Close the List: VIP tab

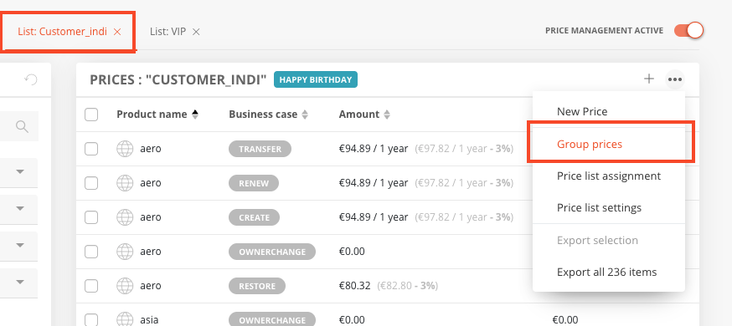coord(197,32)
